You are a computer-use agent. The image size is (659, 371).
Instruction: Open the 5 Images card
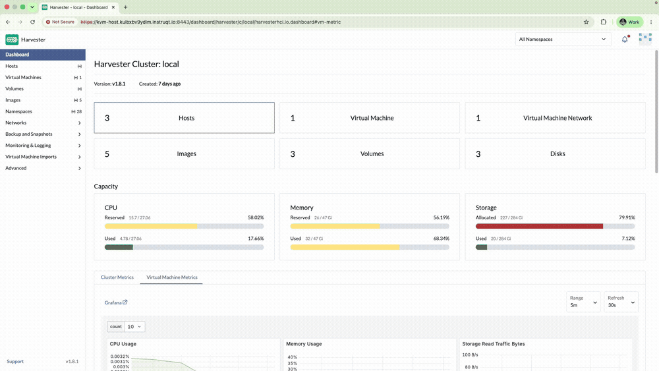[x=184, y=154]
